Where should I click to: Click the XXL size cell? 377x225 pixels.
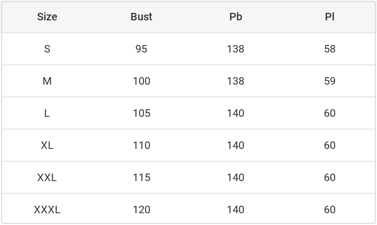tap(47, 177)
